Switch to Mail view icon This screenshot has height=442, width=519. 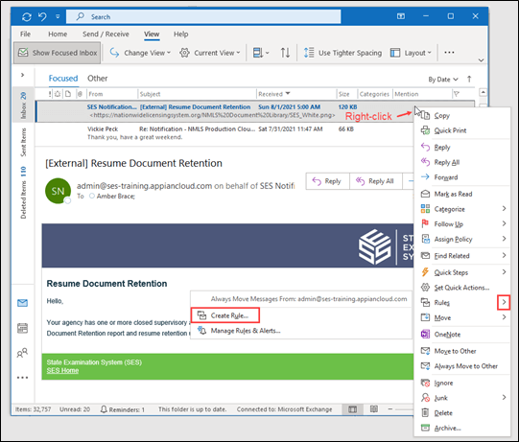[22, 303]
